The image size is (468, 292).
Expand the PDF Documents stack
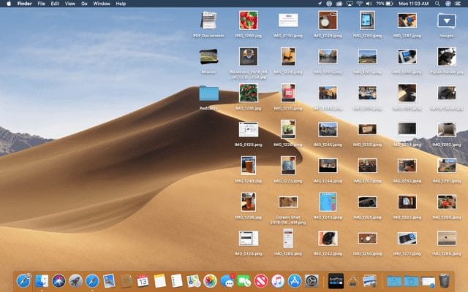coord(209,20)
